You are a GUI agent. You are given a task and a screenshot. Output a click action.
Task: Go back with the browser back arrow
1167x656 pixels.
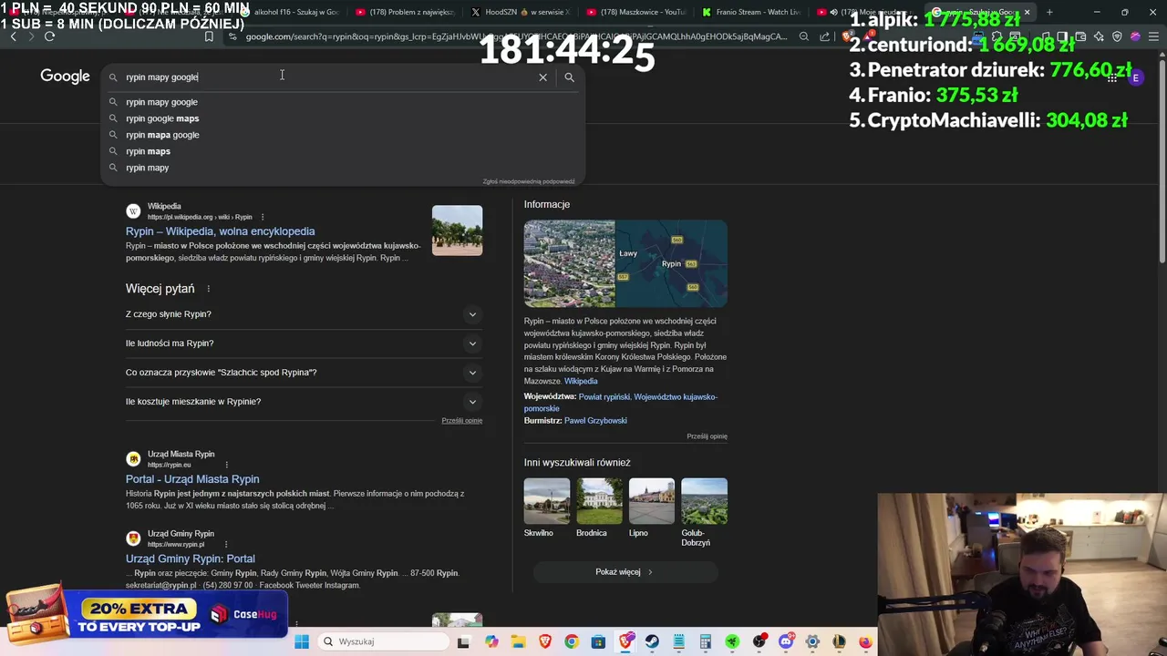(13, 36)
